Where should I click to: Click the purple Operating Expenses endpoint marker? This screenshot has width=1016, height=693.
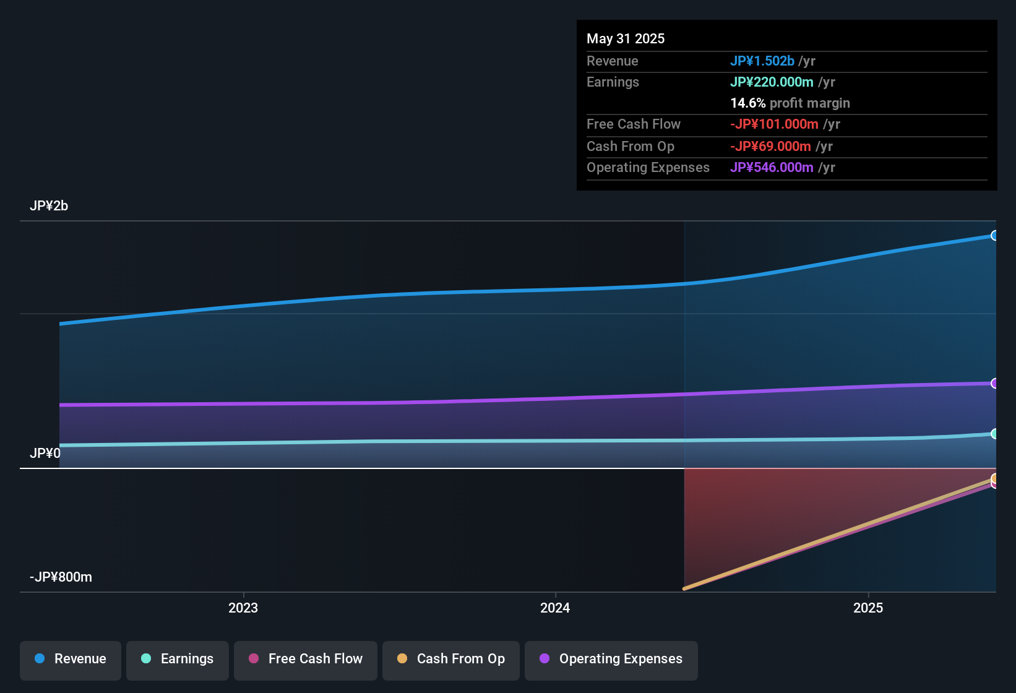(x=994, y=384)
